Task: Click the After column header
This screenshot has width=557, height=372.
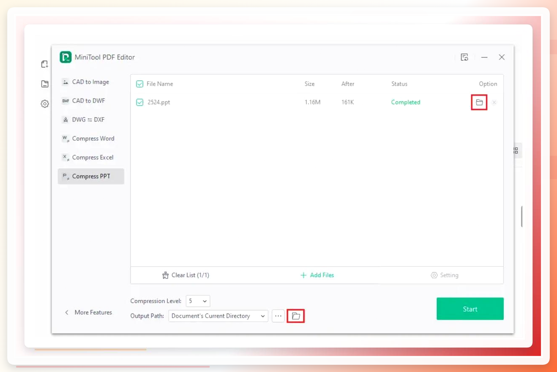Action: pos(348,84)
